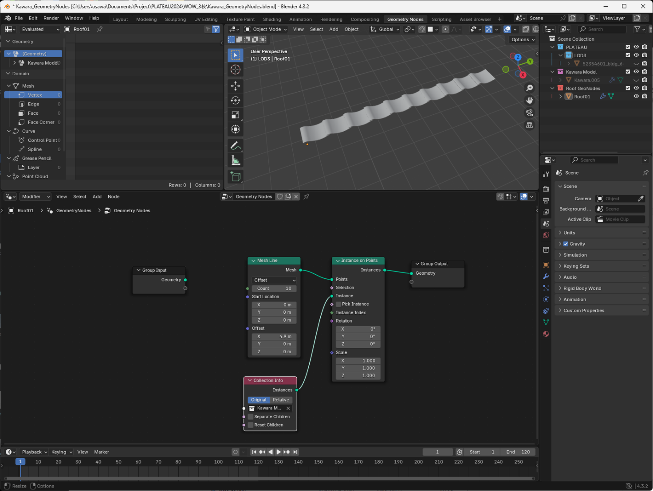The width and height of the screenshot is (653, 491).
Task: Select the Relative button in Collection Info
Action: 281,400
